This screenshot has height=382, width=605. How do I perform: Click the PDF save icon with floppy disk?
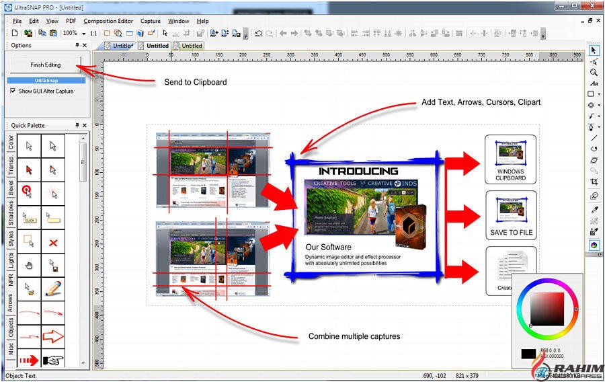pyautogui.click(x=236, y=33)
